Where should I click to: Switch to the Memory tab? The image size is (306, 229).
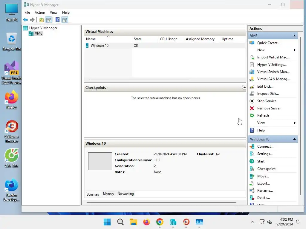pyautogui.click(x=108, y=194)
